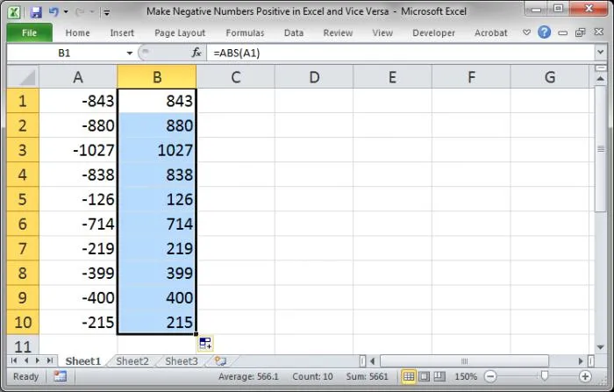Click the horizontal scrollbar right arrow
This screenshot has width=614, height=392.
coord(581,361)
